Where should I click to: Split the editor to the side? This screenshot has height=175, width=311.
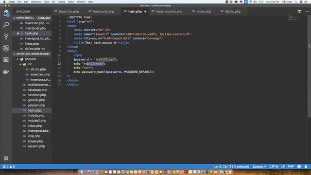299,12
